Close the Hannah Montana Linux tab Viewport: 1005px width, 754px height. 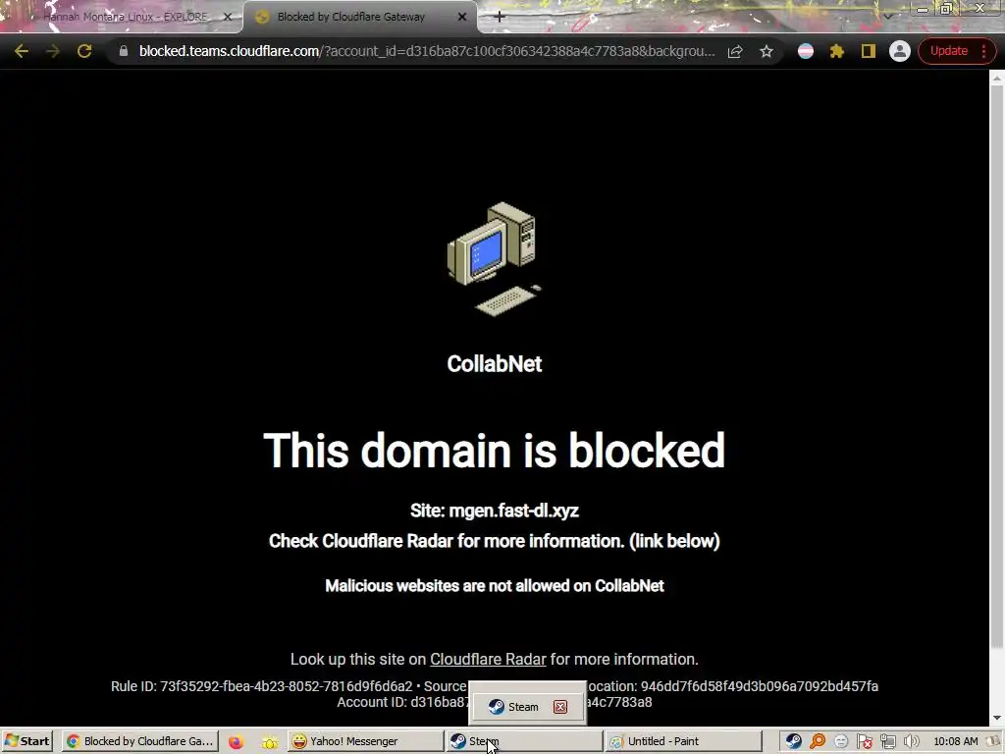pyautogui.click(x=227, y=18)
